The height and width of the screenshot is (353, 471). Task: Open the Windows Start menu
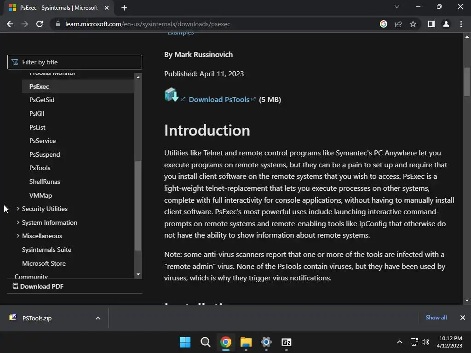pos(185,342)
